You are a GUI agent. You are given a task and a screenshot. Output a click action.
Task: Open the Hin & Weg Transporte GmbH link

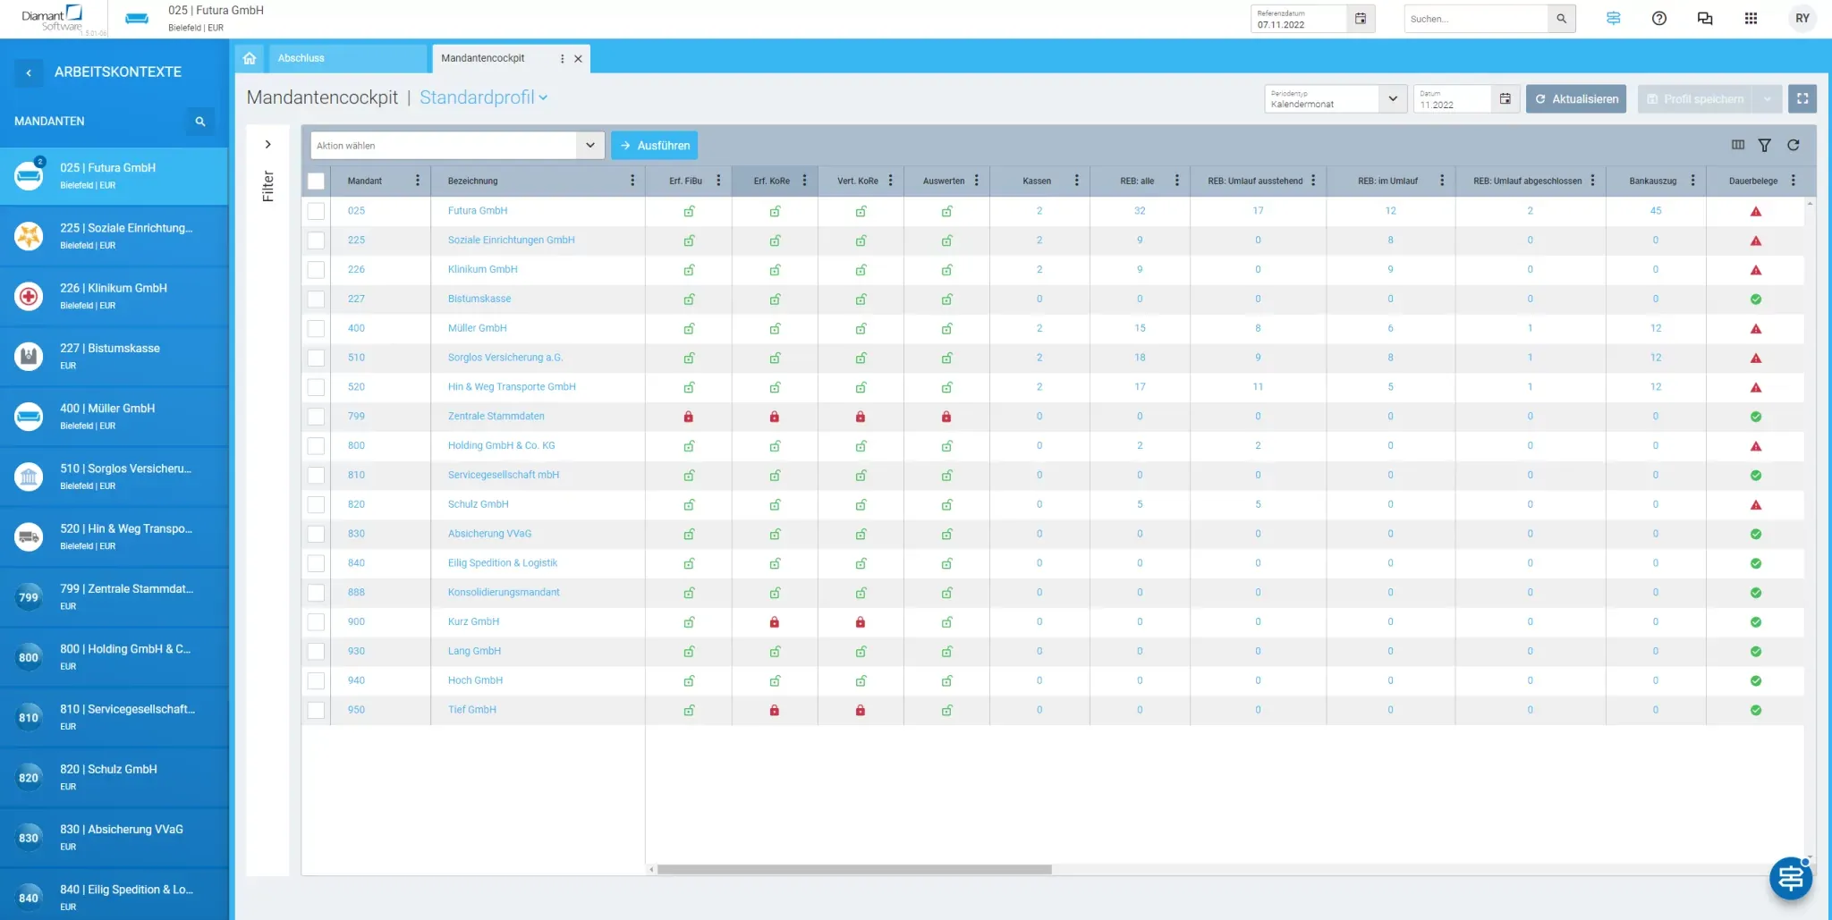coord(512,387)
